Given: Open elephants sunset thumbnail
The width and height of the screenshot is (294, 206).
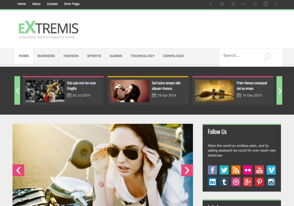Looking at the screenshot, I should click(x=215, y=91).
